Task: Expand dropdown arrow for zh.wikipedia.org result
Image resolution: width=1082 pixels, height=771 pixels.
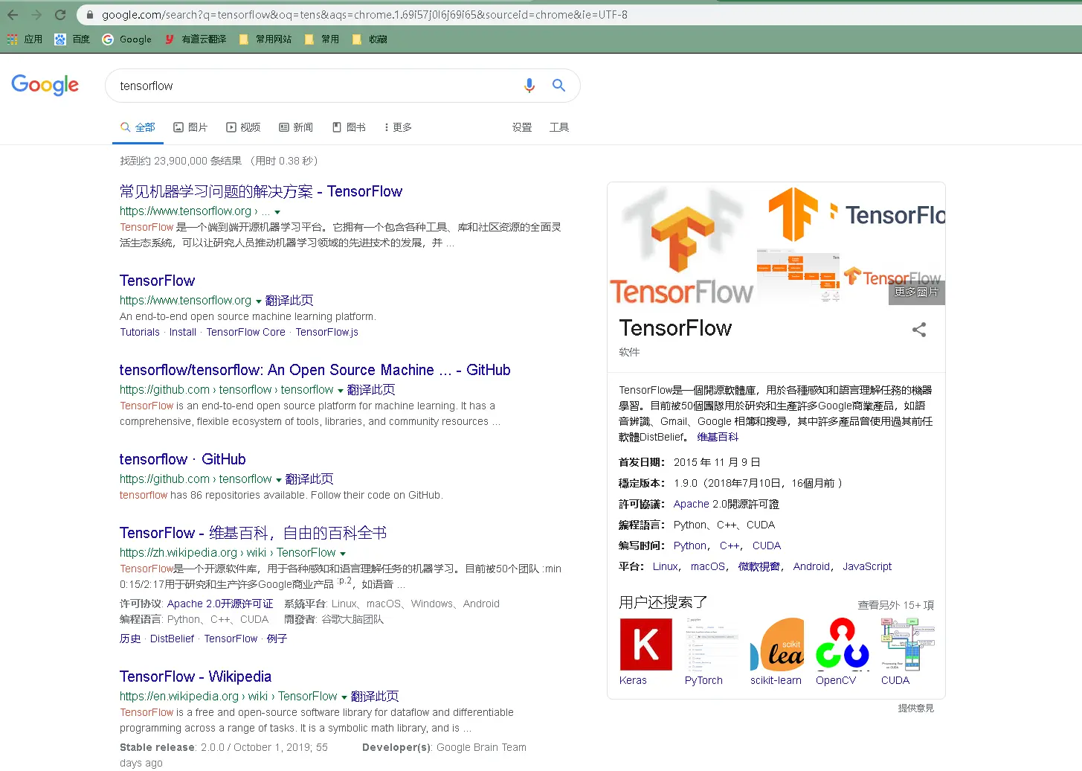Action: (343, 554)
